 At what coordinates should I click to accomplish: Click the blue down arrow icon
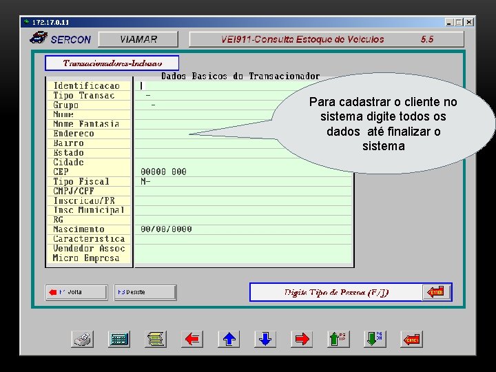(265, 339)
